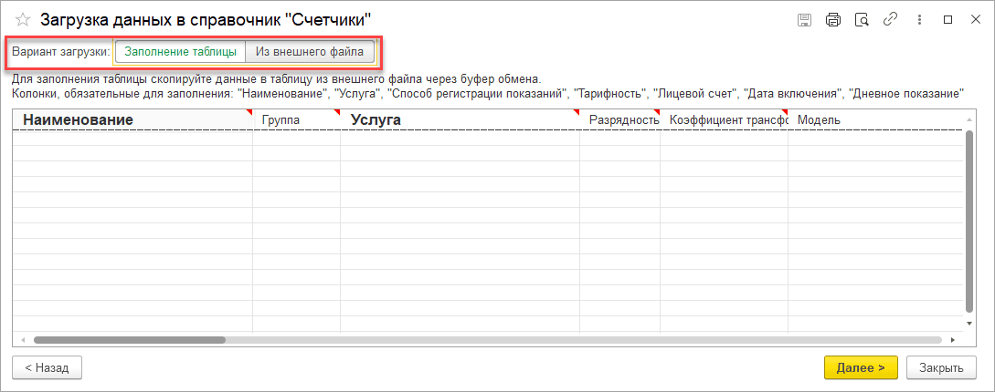Maximize the window with square icon
Screen dimensions: 995x392
[x=947, y=19]
